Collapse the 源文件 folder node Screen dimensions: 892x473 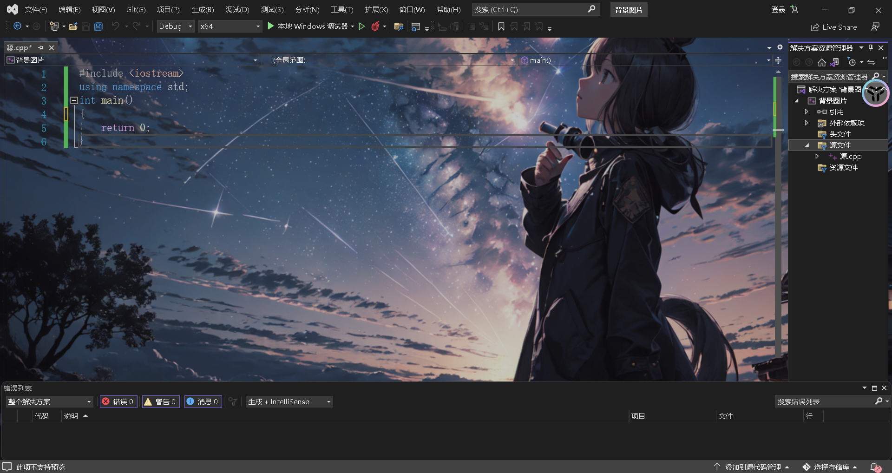point(807,145)
